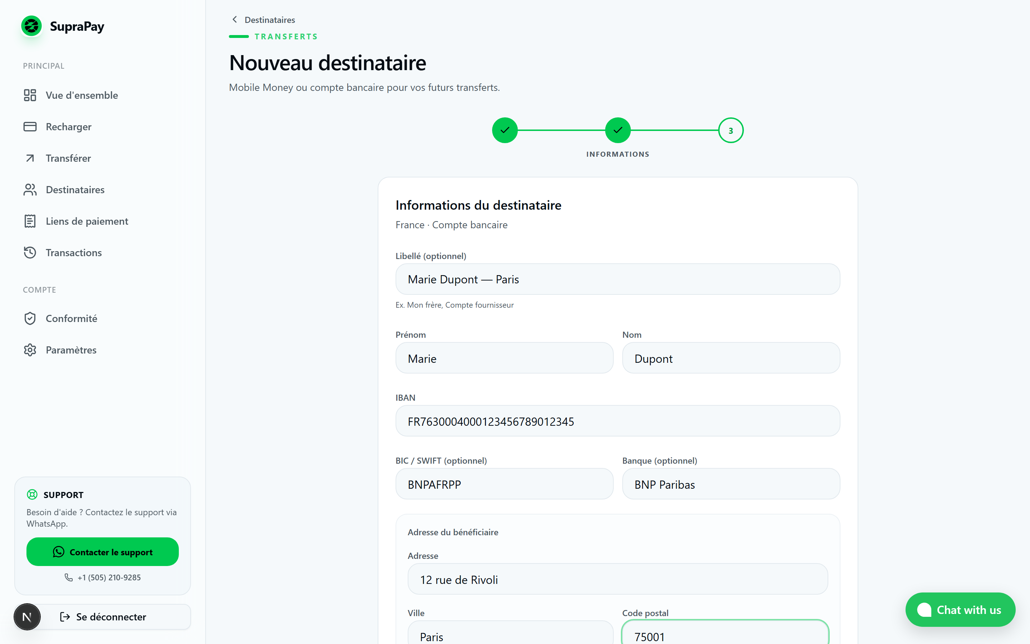
Task: Click the Nouveau destinataire heading
Action: click(327, 63)
